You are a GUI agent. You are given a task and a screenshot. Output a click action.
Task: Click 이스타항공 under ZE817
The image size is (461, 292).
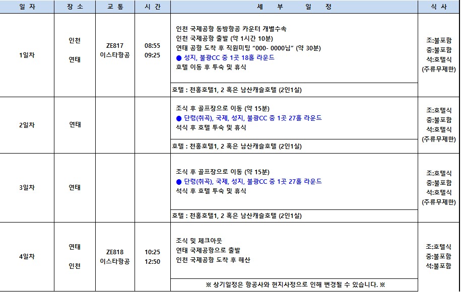click(x=115, y=55)
